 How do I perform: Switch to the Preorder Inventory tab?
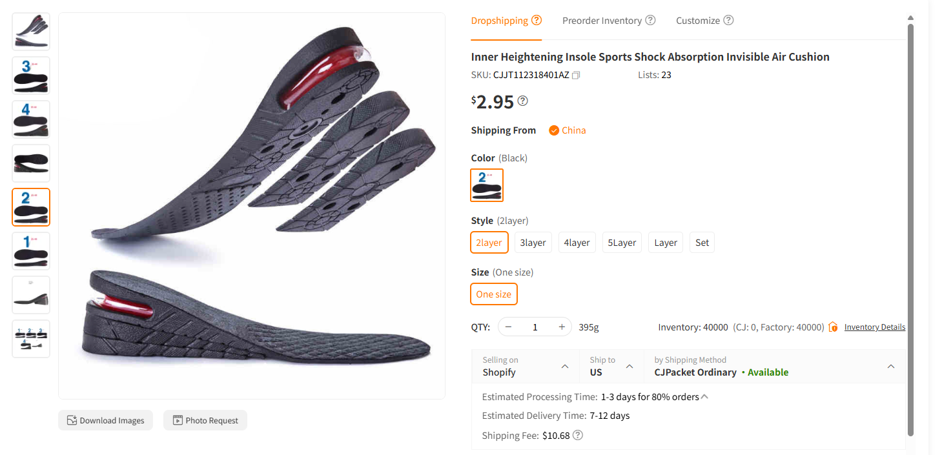pyautogui.click(x=602, y=20)
